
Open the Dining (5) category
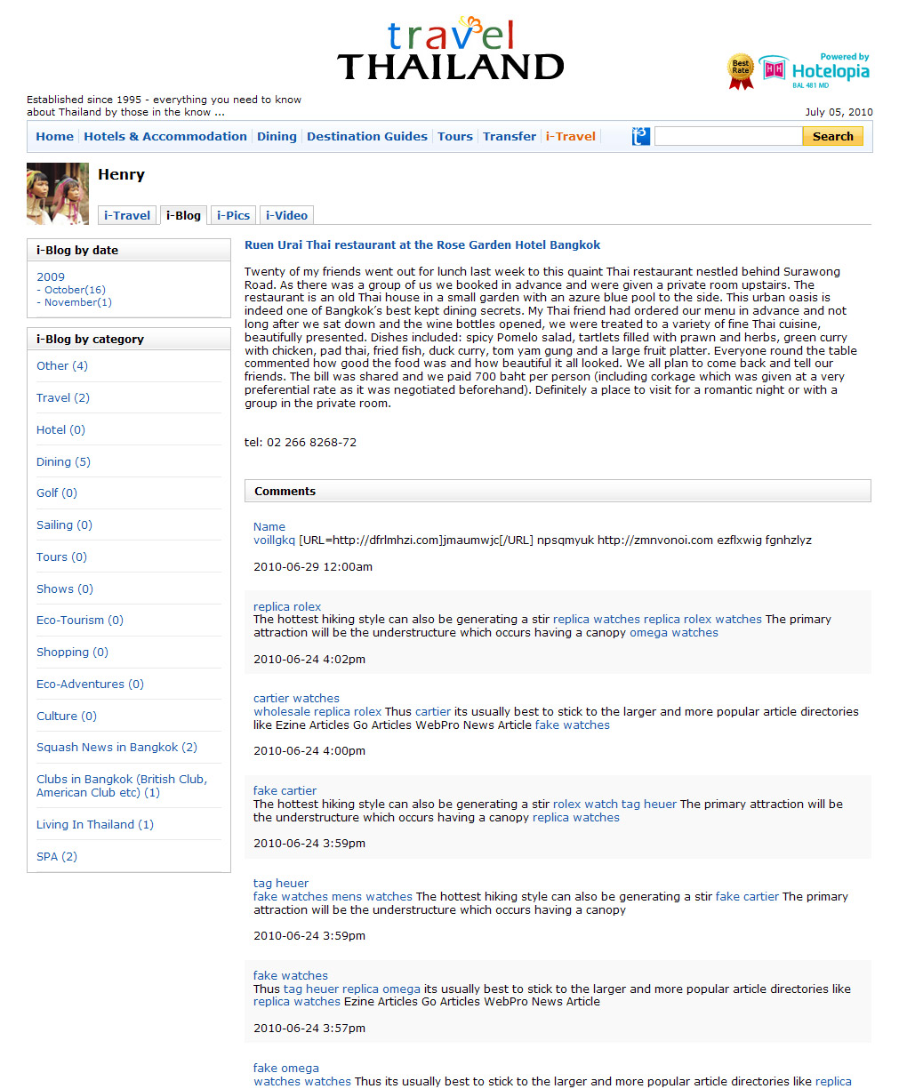click(63, 461)
